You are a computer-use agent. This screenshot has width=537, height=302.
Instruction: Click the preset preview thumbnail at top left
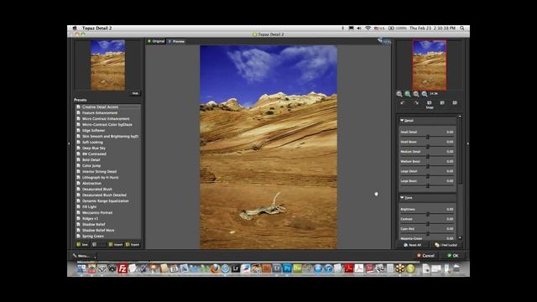coord(107,65)
